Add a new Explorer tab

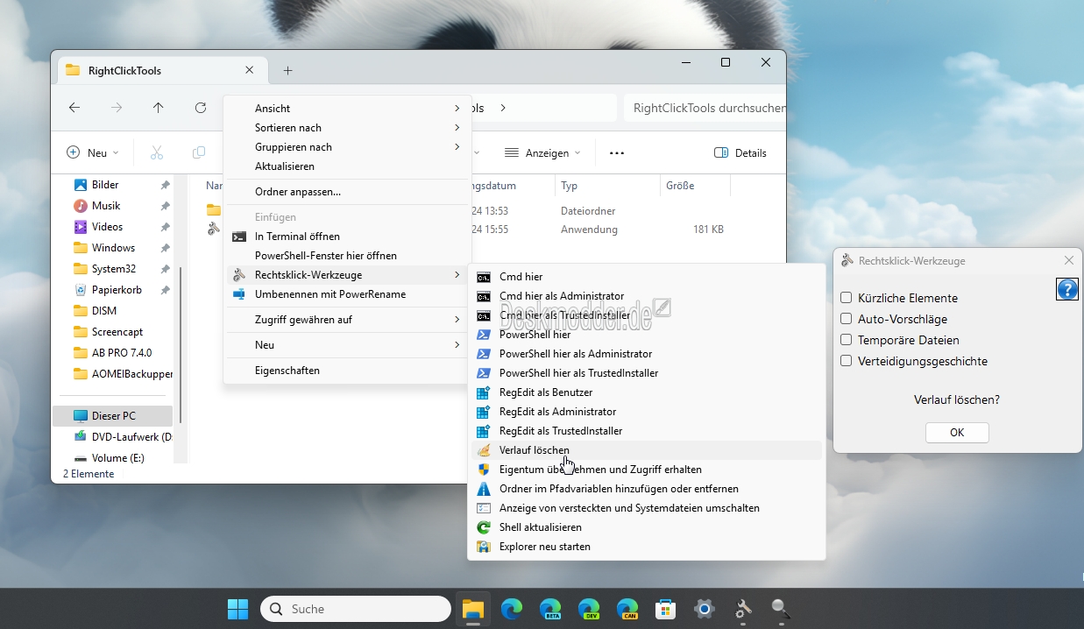tap(287, 71)
